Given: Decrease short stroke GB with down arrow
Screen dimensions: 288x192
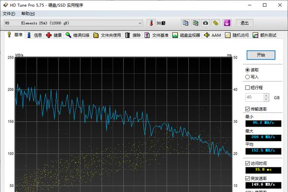Looking at the screenshot, I should (266, 99).
